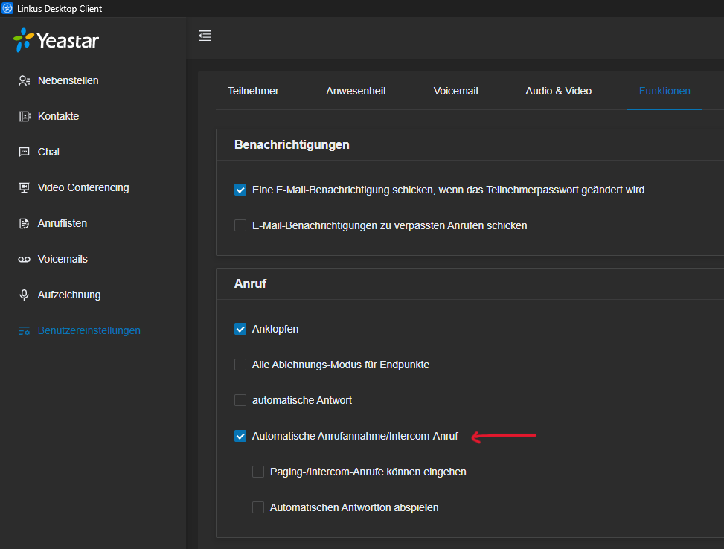Image resolution: width=724 pixels, height=549 pixels.
Task: Select the Video Conferencing screen icon
Action: tap(24, 187)
